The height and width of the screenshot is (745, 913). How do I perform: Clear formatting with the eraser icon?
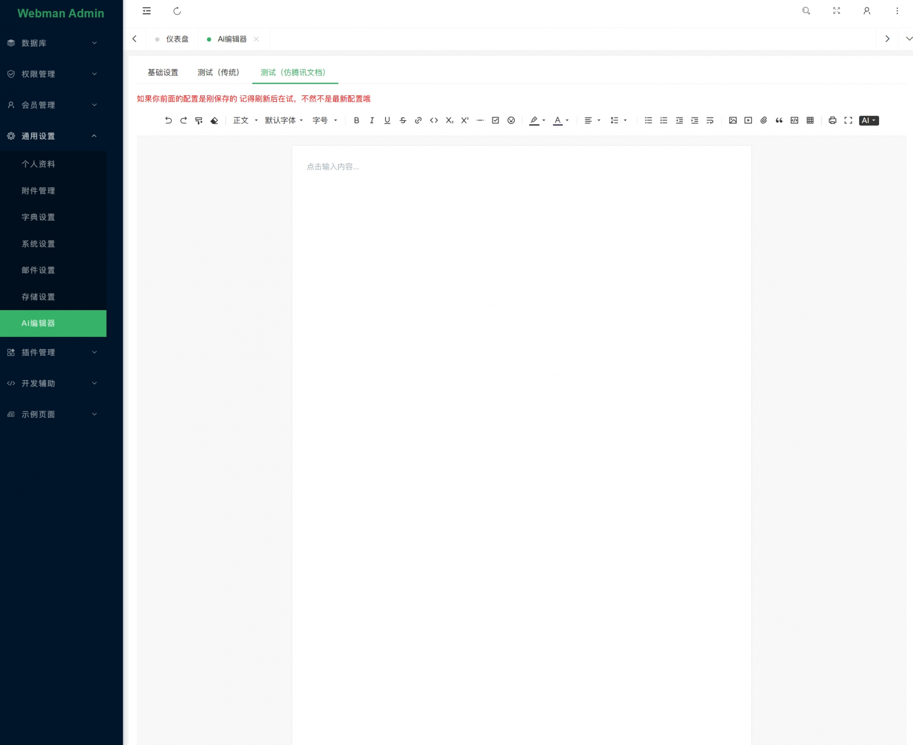214,120
